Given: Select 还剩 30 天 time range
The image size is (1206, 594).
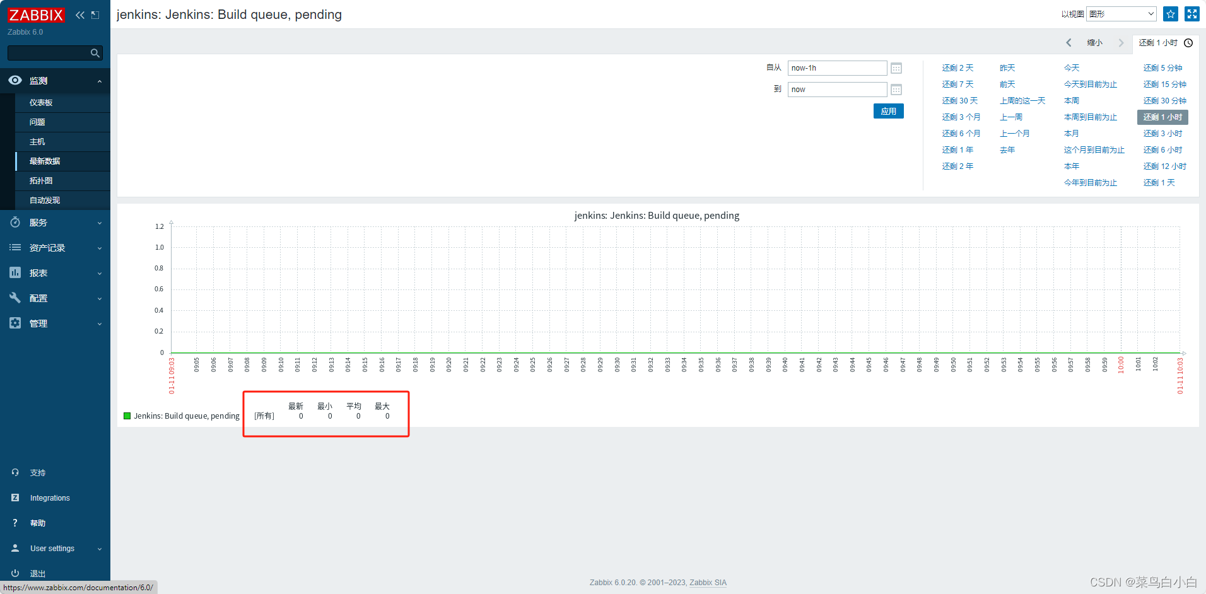Looking at the screenshot, I should point(959,101).
